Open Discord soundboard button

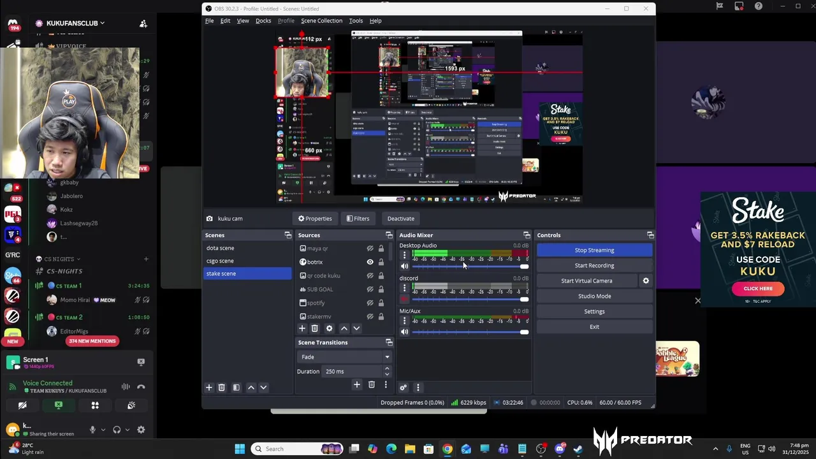[x=131, y=405]
